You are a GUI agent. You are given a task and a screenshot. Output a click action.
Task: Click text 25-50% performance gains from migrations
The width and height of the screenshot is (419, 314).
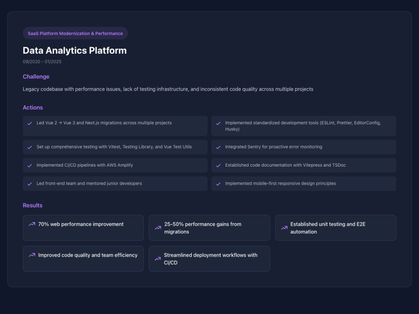click(x=202, y=228)
